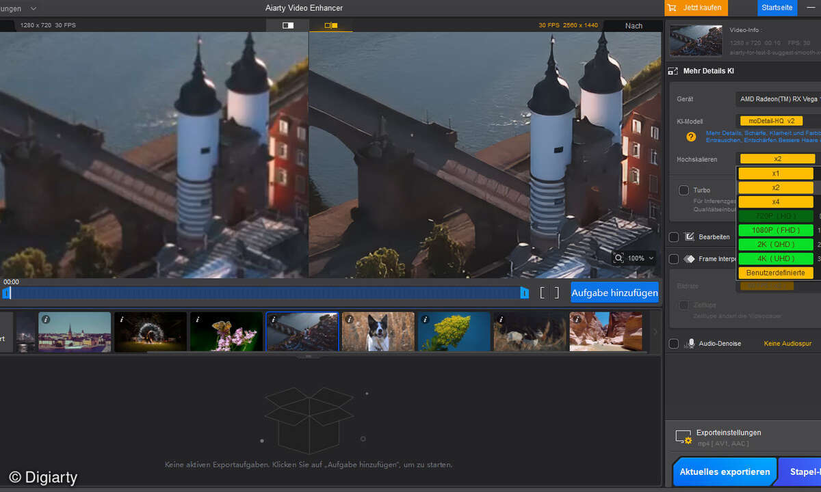821x492 pixels.
Task: Expand the settings menu chevron in title bar
Action: tap(33, 8)
